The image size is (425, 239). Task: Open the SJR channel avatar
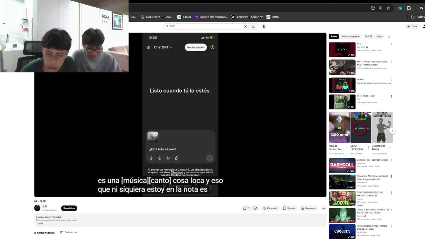(x=37, y=208)
